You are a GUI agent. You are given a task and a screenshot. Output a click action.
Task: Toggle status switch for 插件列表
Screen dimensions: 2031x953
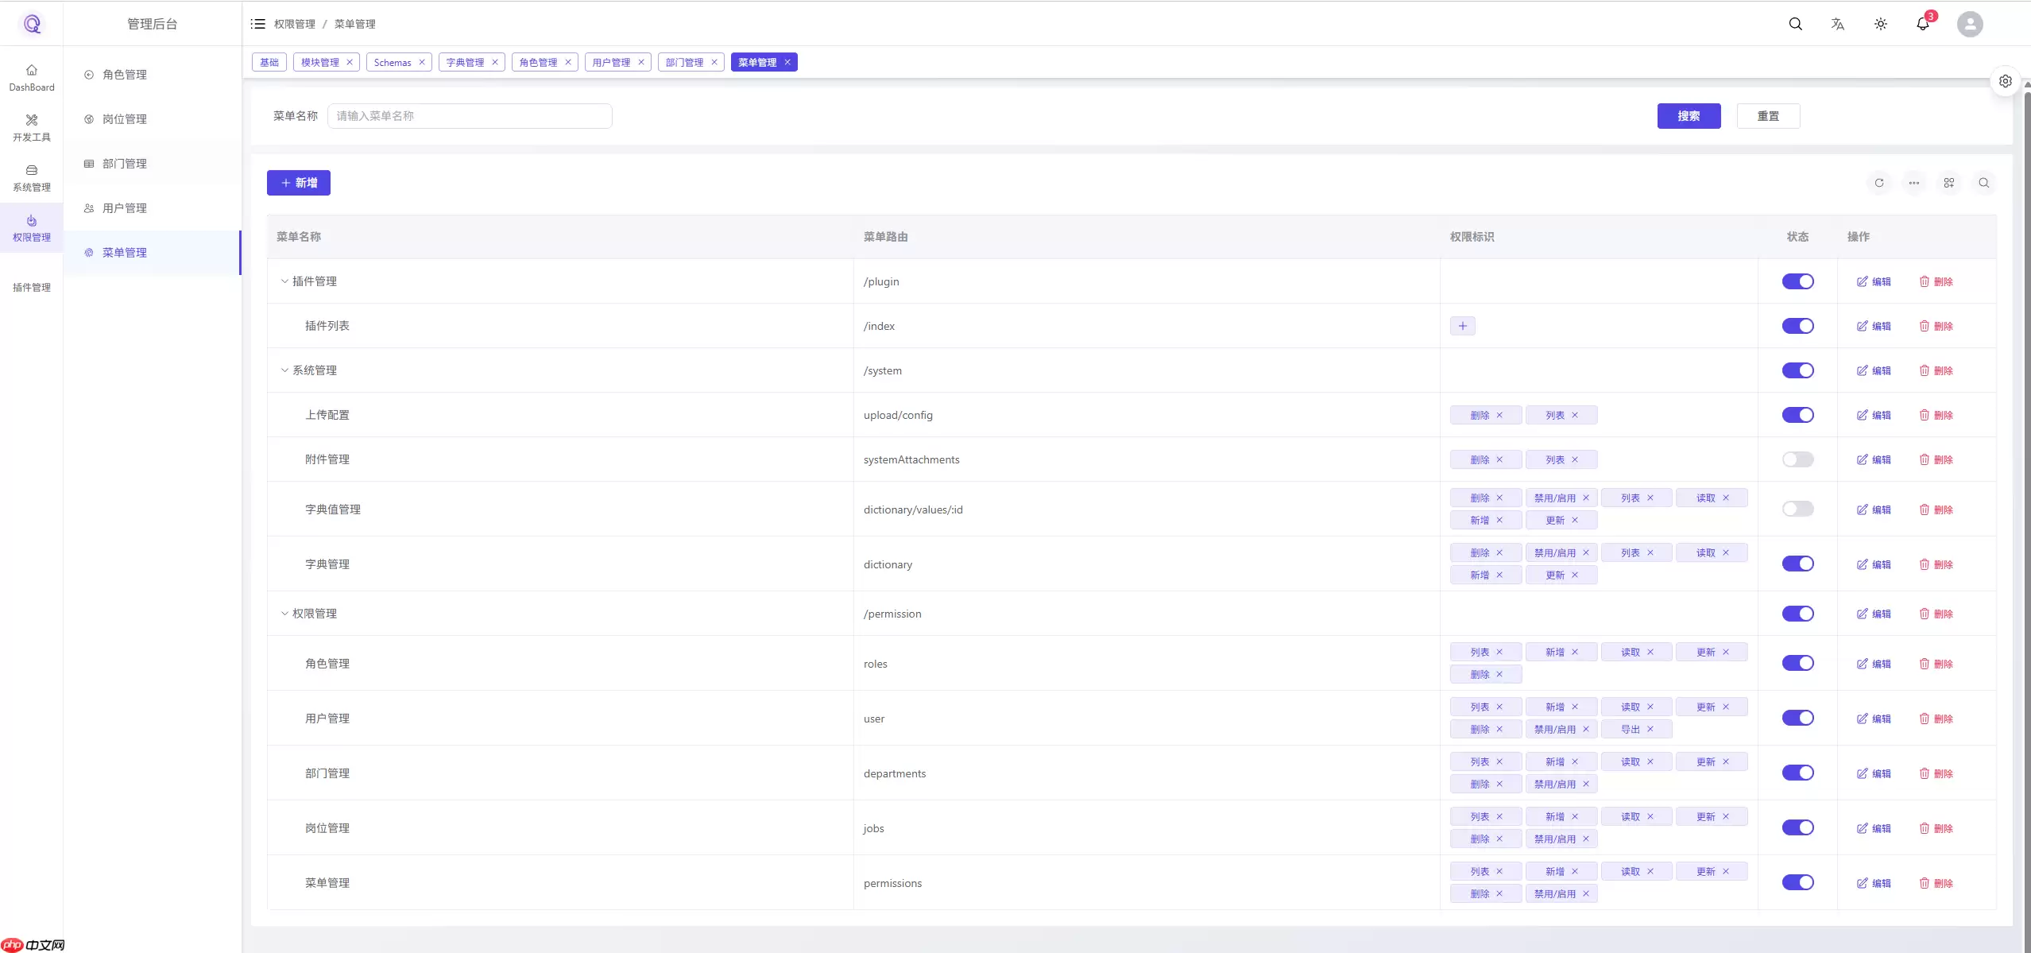click(1797, 326)
